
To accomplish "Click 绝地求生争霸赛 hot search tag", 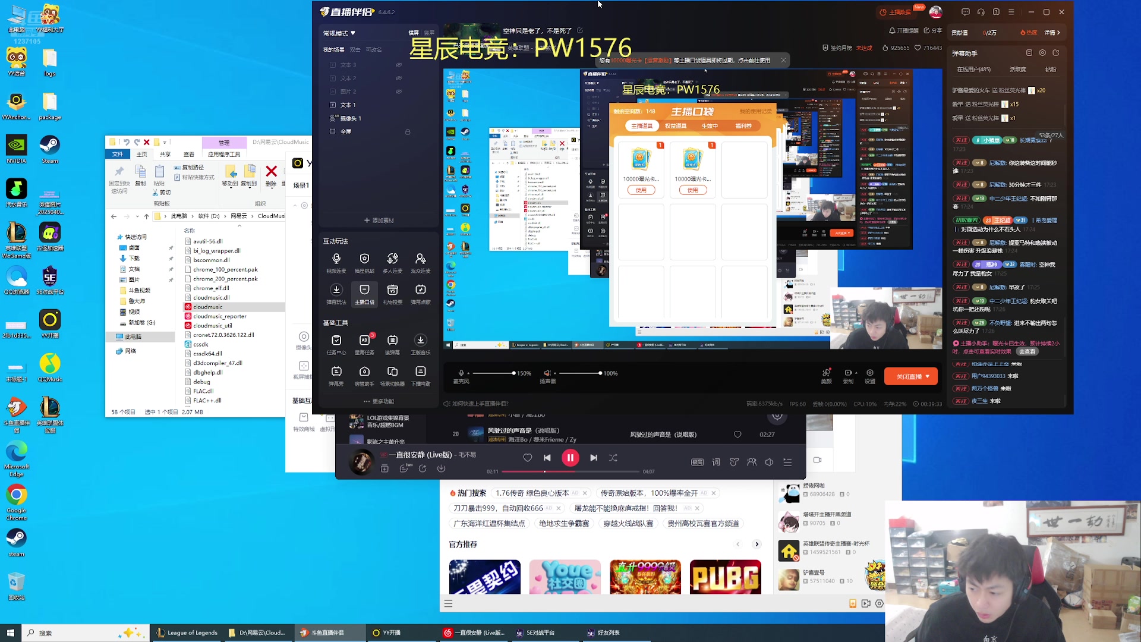I will [564, 524].
